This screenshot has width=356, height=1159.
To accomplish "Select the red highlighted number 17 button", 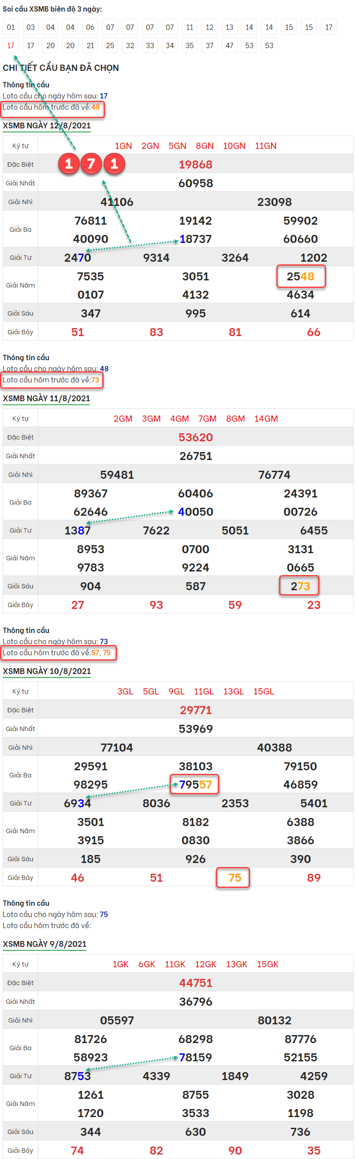I will click(x=11, y=45).
